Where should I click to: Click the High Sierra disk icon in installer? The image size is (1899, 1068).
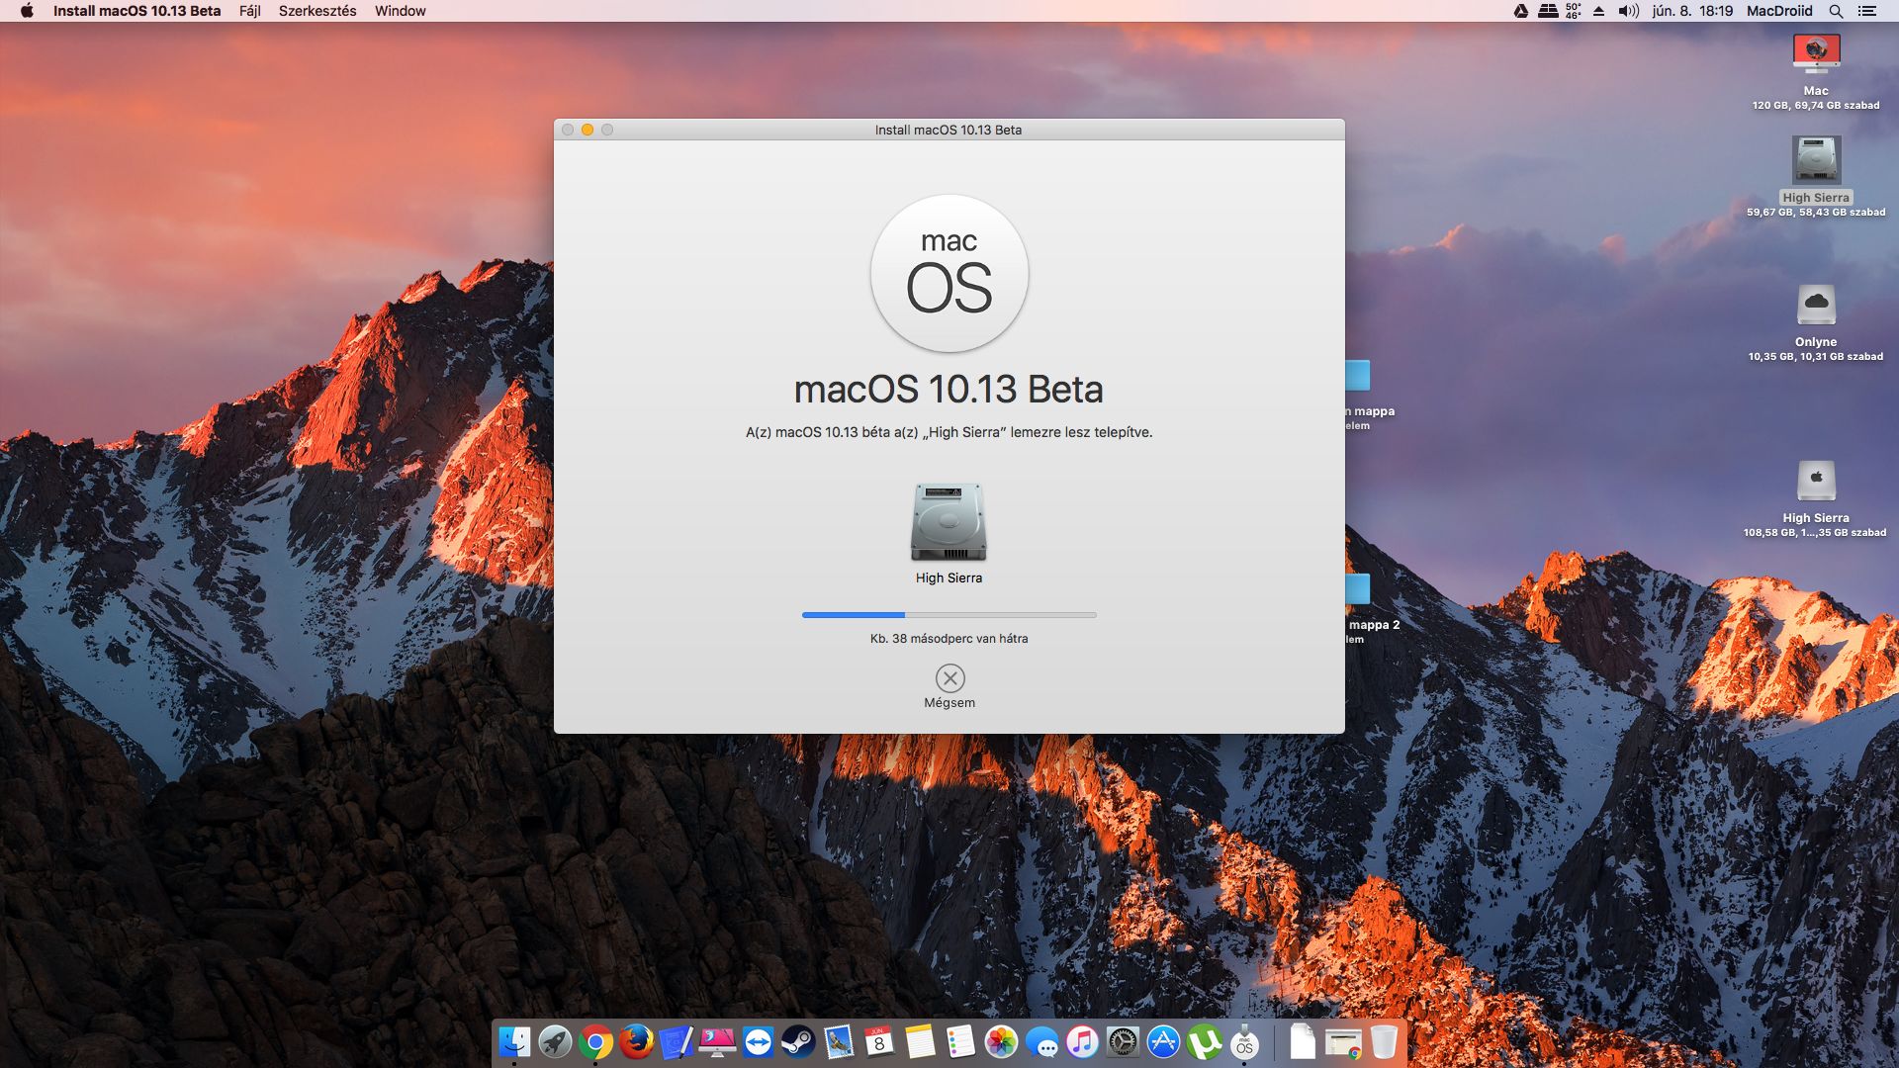pos(949,522)
